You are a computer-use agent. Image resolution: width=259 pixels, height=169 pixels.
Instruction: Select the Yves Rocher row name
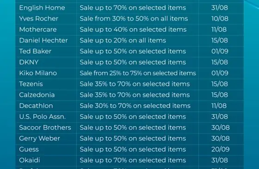(39, 18)
